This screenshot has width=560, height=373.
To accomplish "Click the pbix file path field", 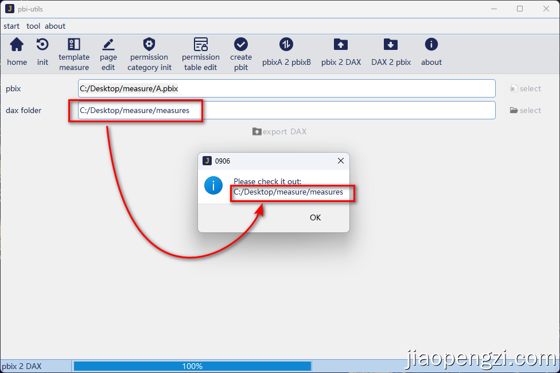I will pos(286,88).
